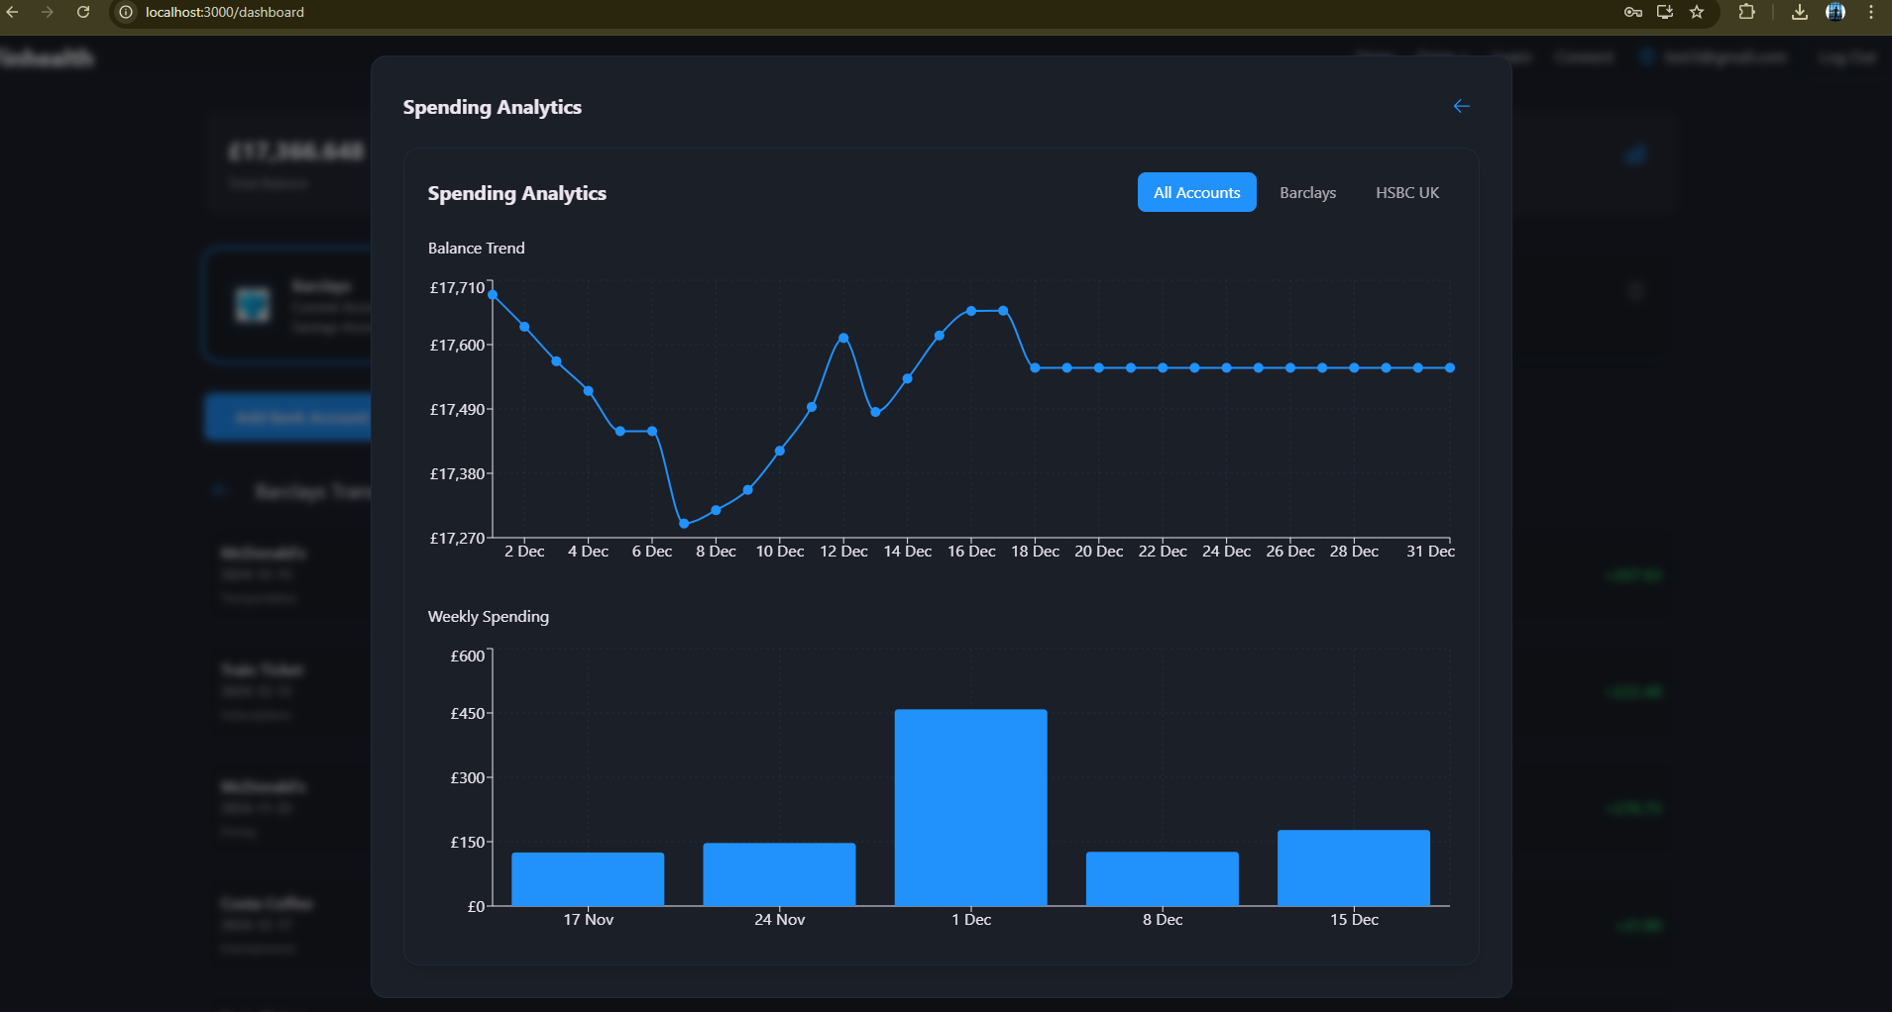The image size is (1892, 1012).
Task: Click the "1 Dec" weekly axis label
Action: pyautogui.click(x=971, y=919)
